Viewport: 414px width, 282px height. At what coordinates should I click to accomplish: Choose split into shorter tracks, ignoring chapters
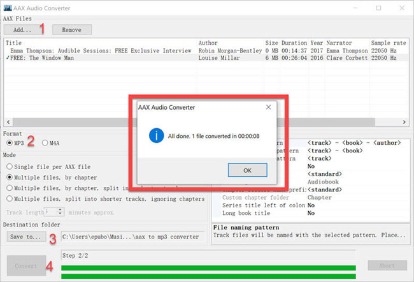click(106, 198)
